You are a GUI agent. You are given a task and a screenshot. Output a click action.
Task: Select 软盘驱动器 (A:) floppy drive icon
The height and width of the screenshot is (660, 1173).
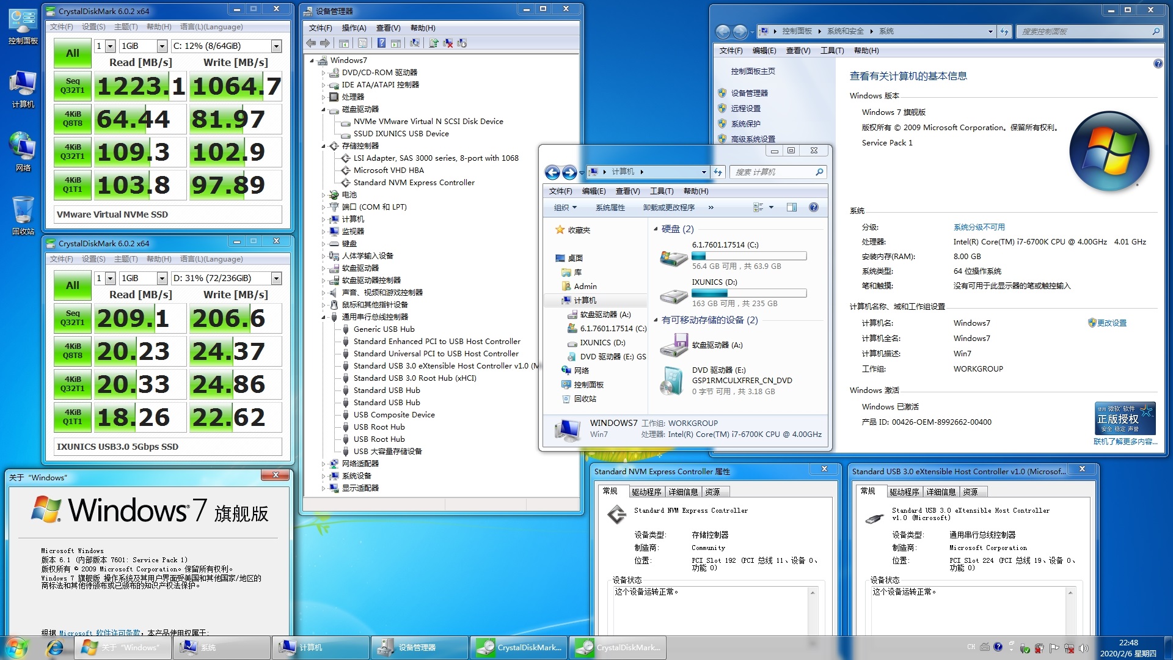click(674, 345)
